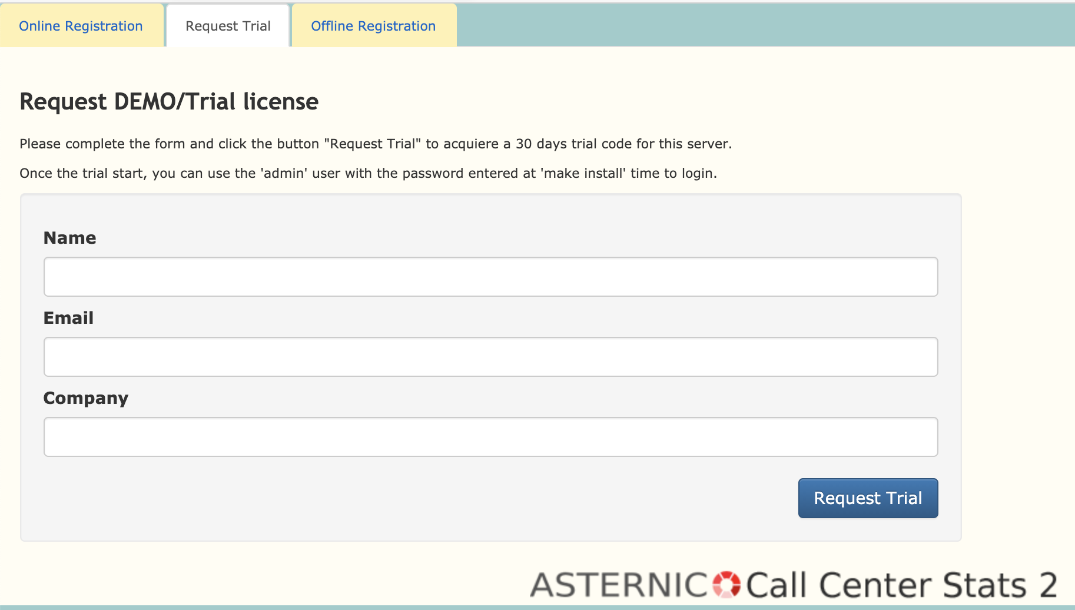Click into the Company field
This screenshot has width=1075, height=610.
click(x=490, y=437)
